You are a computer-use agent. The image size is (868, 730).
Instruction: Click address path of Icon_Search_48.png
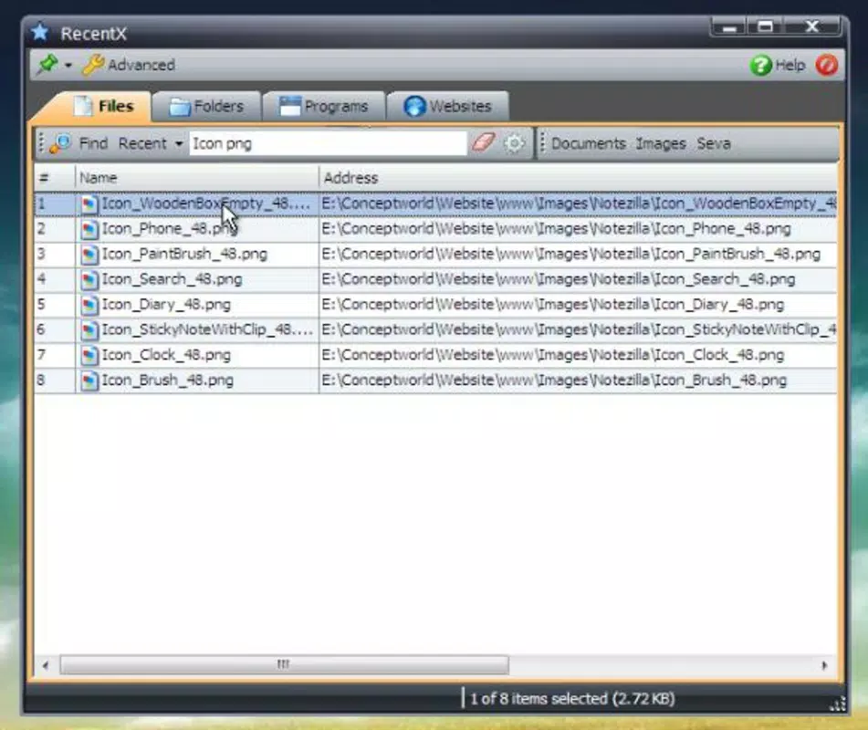(x=558, y=279)
